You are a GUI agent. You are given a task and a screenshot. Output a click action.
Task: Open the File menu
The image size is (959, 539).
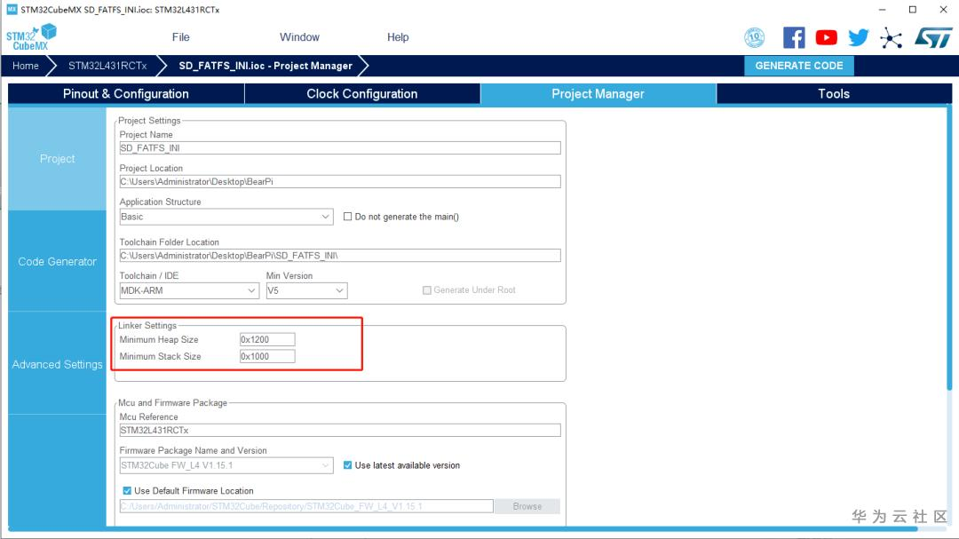pyautogui.click(x=180, y=37)
